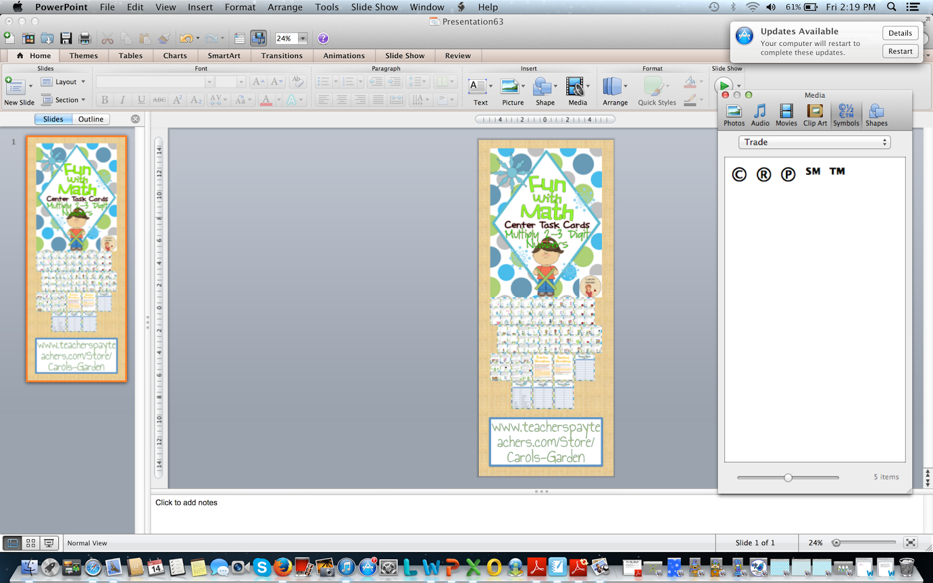Click the Cut scissors icon
This screenshot has height=583, width=933.
click(x=107, y=38)
